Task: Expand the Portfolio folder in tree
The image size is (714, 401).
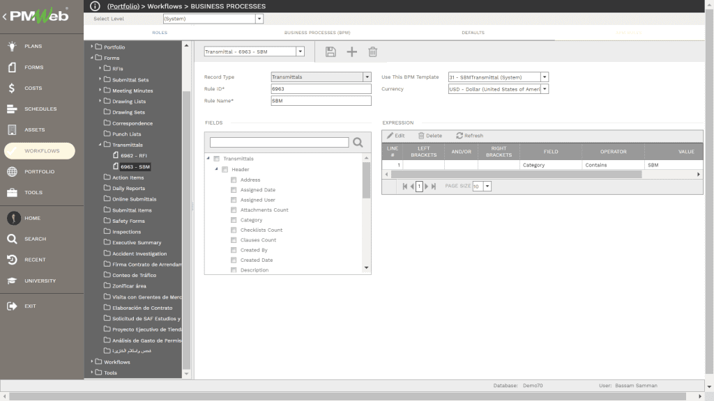Action: pos(92,47)
